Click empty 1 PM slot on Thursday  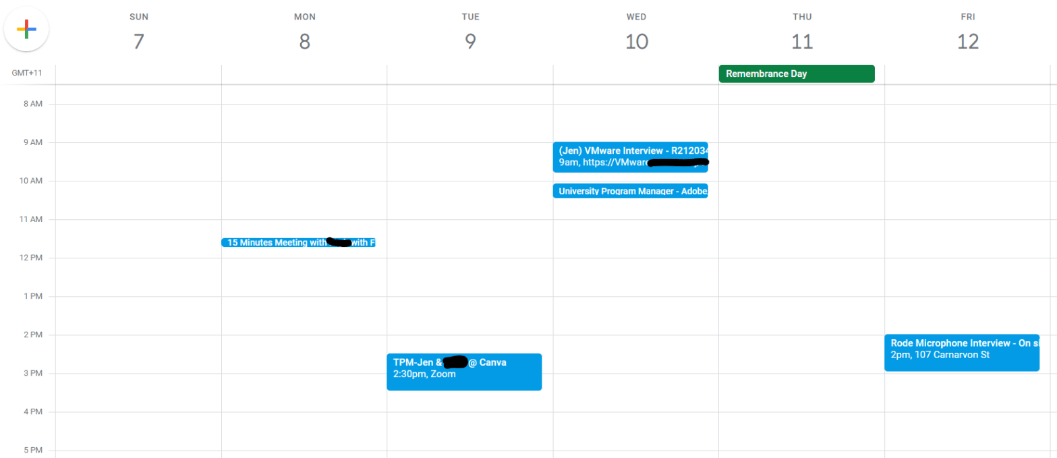801,315
